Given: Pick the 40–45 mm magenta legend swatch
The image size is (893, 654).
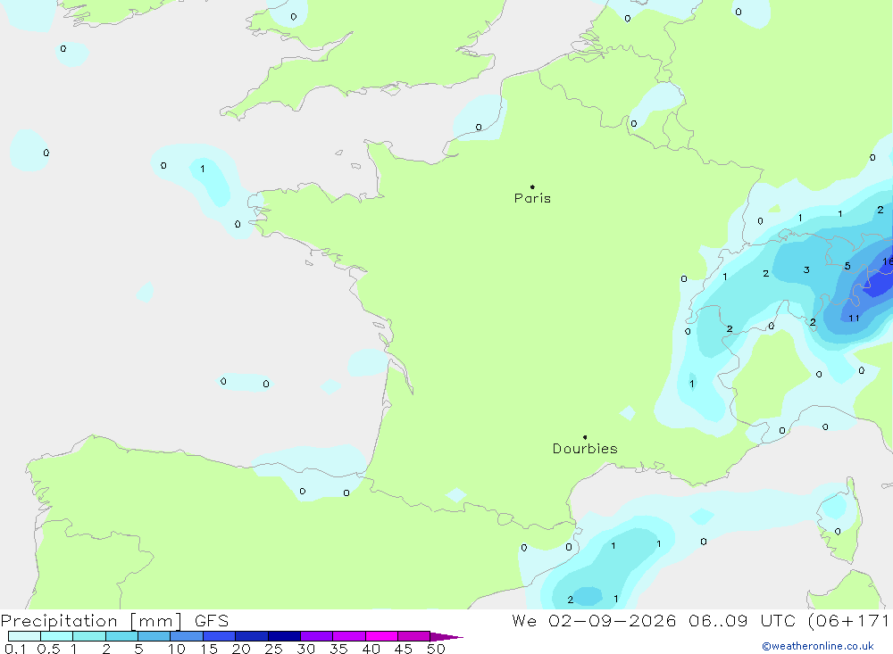Looking at the screenshot, I should click(x=381, y=636).
